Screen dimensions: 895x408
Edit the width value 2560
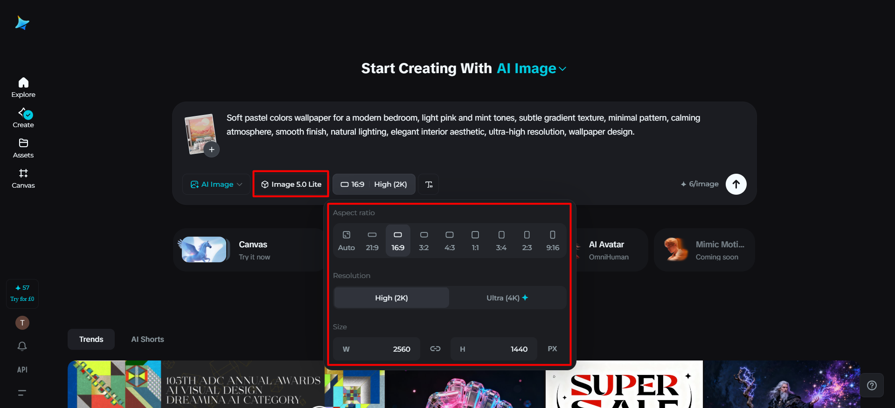pos(376,349)
